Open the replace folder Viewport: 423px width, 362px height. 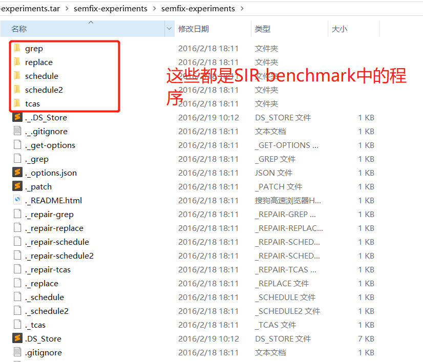(38, 62)
